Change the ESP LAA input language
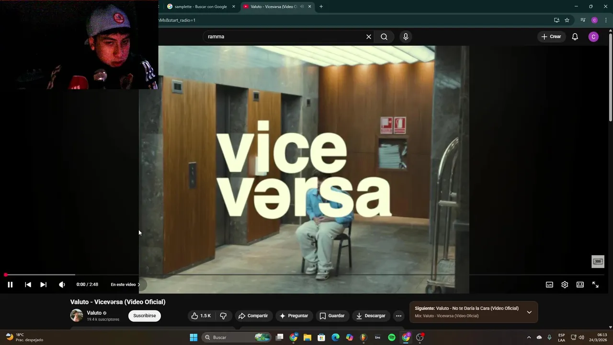 pos(561,337)
